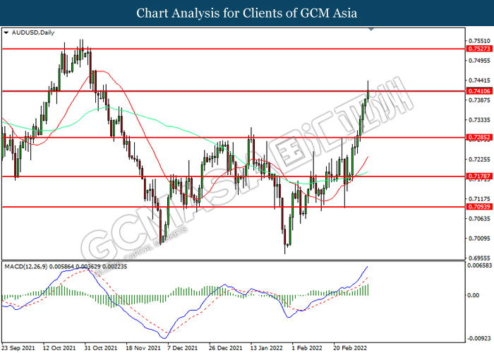Viewport: 494px width, 353px height.
Task: Click the 0.71175 price axis label
Action: click(x=479, y=199)
